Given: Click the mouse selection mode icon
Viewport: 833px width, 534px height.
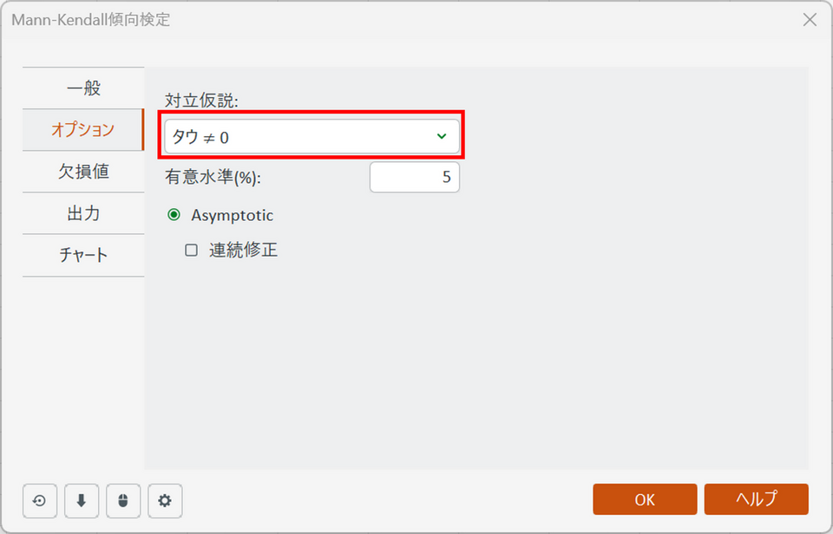Looking at the screenshot, I should point(123,500).
